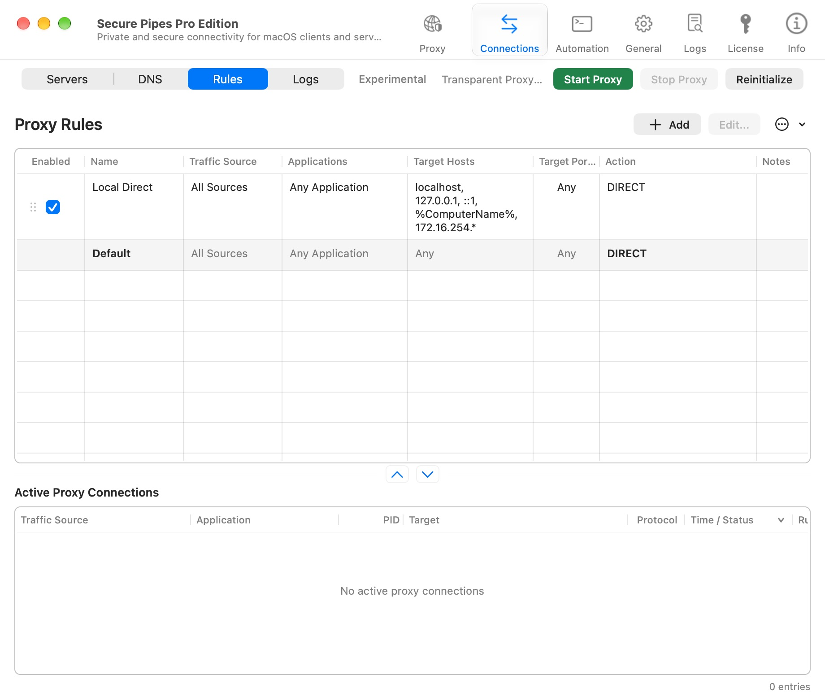Click the Start Proxy button
Viewport: 825px width, 700px height.
(x=593, y=79)
